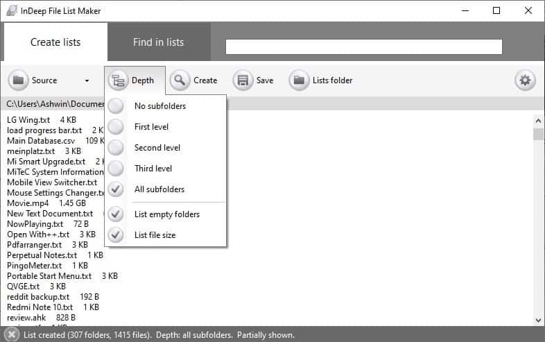
Task: Select NowPlaying.txt entry
Action: pos(48,224)
